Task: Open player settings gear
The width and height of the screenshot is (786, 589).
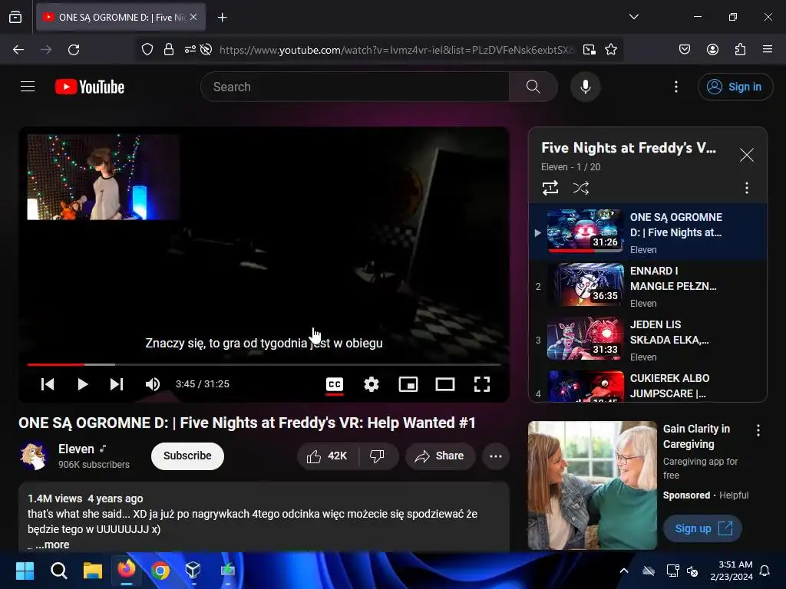Action: point(372,384)
